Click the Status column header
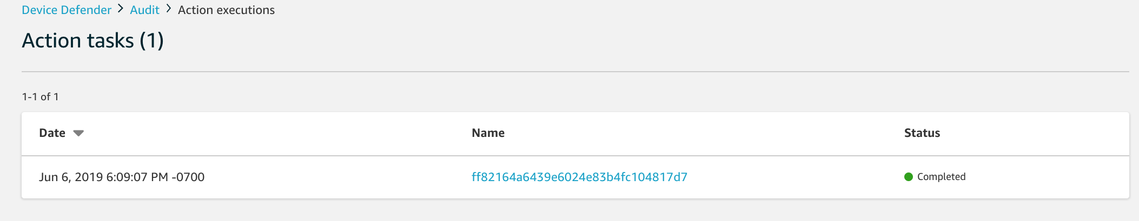Screen dimensions: 1139x221 [x=922, y=133]
